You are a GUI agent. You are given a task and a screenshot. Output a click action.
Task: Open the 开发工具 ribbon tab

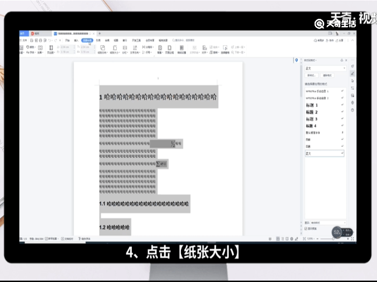pyautogui.click(x=136, y=40)
